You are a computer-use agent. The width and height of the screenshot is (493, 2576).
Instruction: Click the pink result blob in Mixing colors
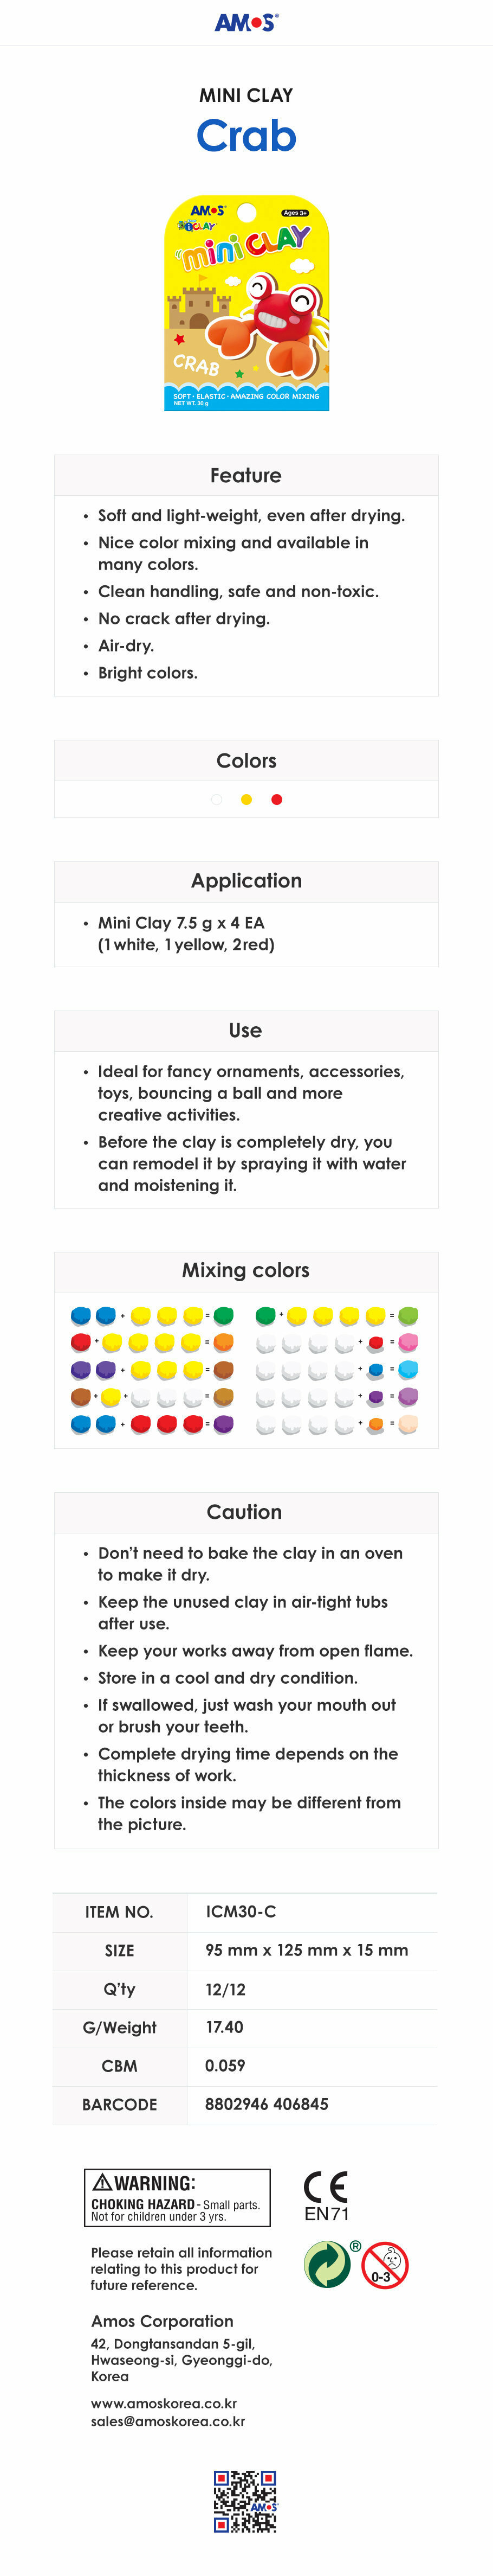click(x=408, y=1342)
